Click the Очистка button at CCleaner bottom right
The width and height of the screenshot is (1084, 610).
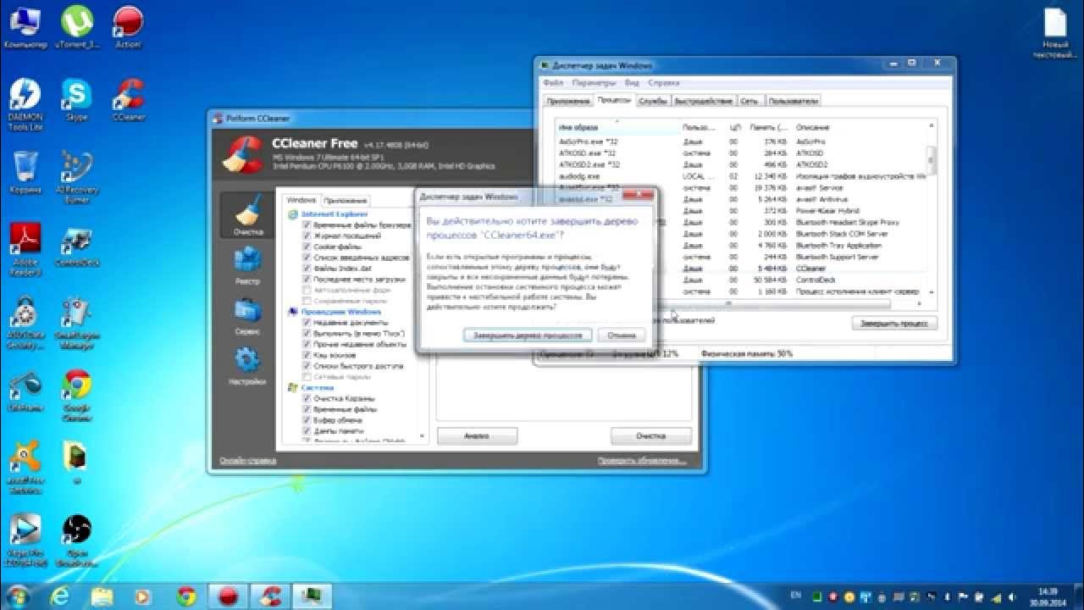pos(651,436)
